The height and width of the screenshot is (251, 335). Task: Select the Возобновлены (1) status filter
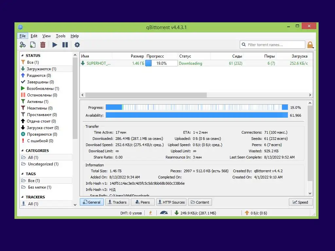click(x=46, y=88)
